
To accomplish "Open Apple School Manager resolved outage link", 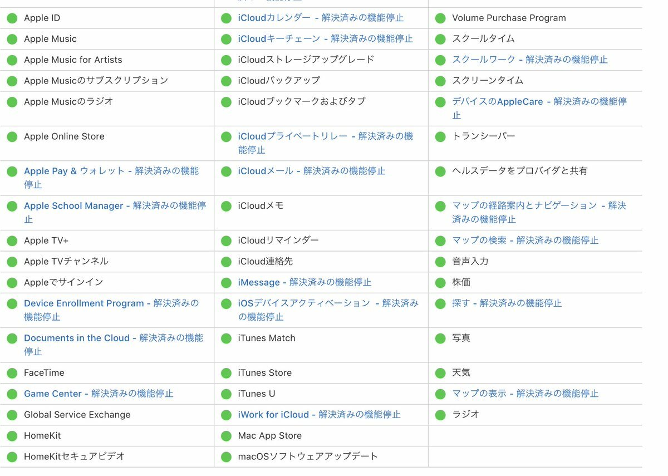I will 114,206.
